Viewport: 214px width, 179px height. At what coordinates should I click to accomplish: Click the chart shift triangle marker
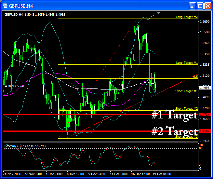pos(158,13)
